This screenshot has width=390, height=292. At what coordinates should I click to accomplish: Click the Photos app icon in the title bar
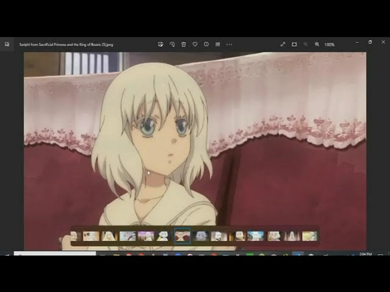point(7,44)
